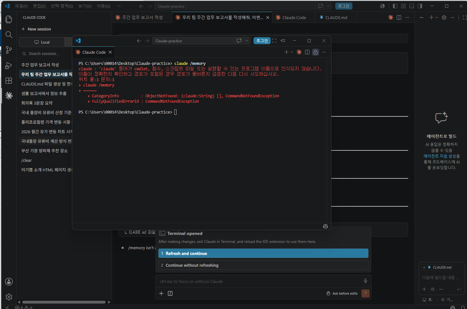This screenshot has height=309, width=467.
Task: Expand new-terminal dropdown in floating window
Action: tap(292, 52)
